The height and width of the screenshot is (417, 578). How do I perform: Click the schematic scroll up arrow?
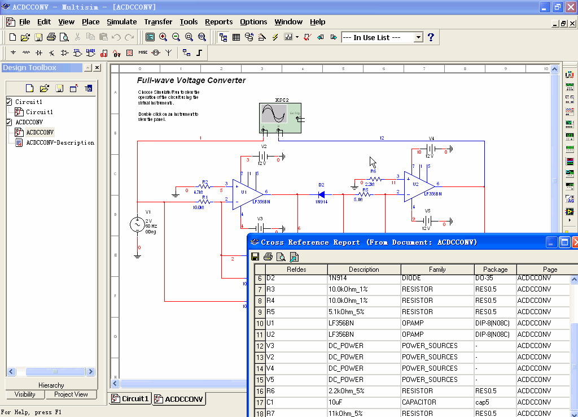tap(554, 69)
